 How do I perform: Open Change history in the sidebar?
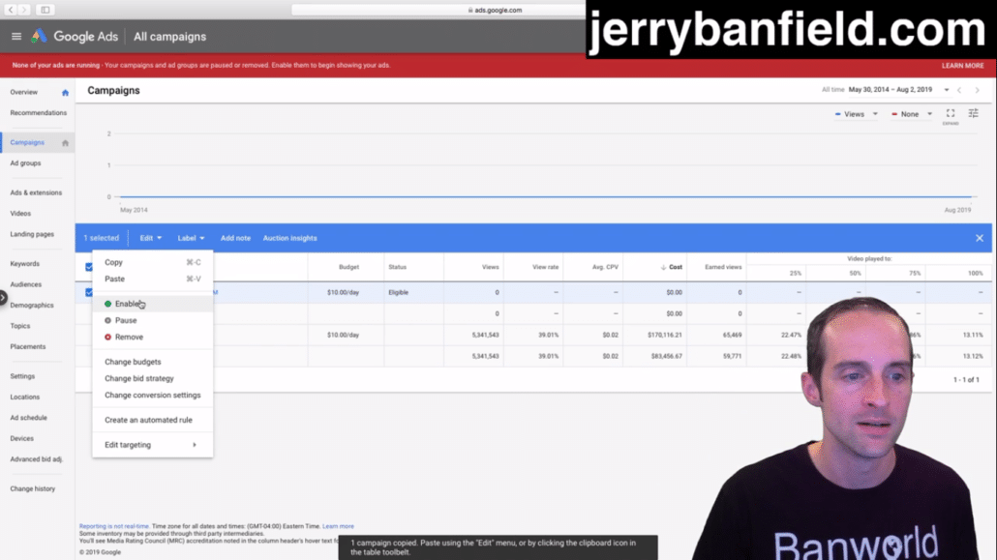[33, 488]
